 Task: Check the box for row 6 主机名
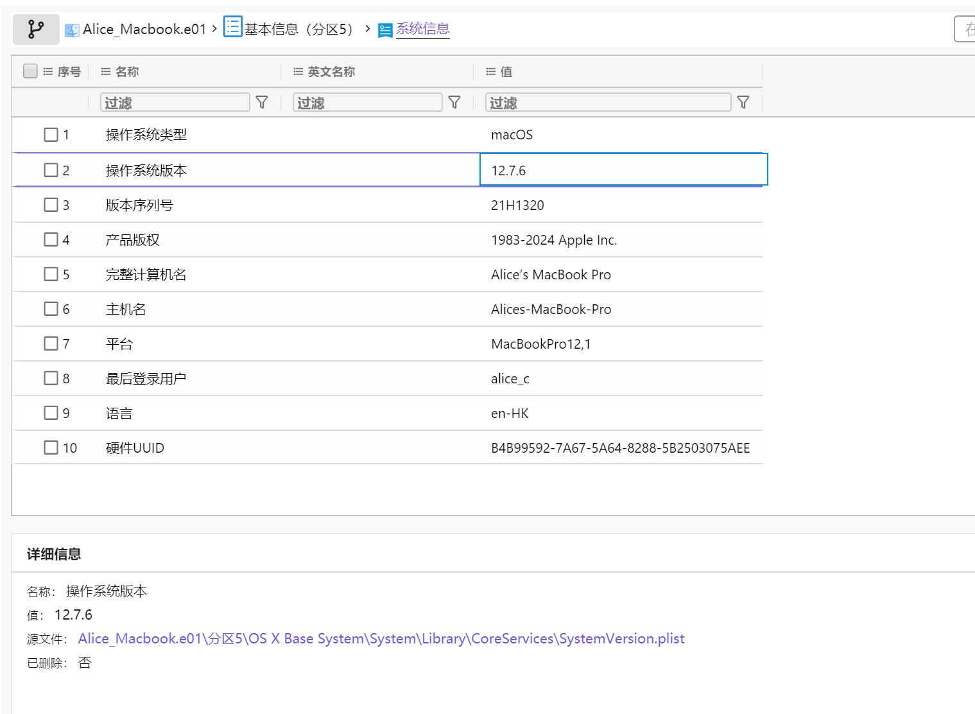51,309
